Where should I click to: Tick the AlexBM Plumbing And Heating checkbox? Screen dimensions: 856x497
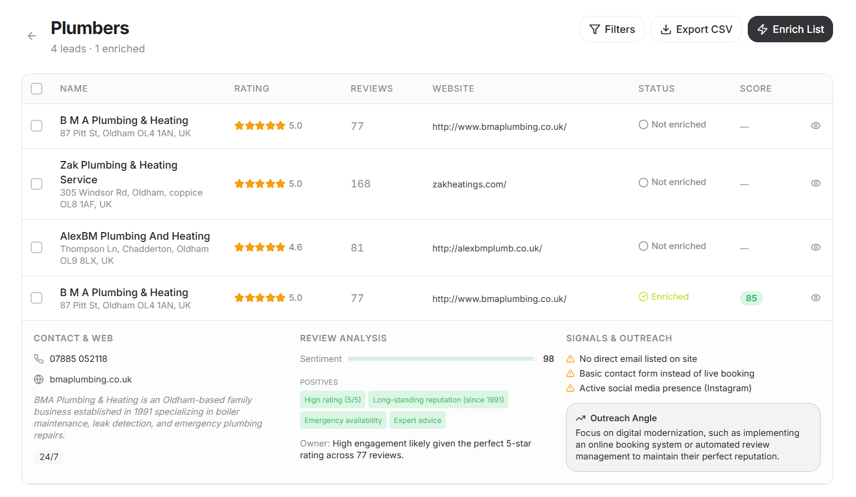(36, 247)
